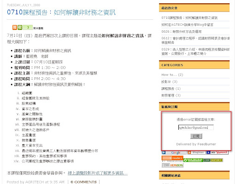Click the 透過email訂閱部落格文章 label

tap(196, 120)
